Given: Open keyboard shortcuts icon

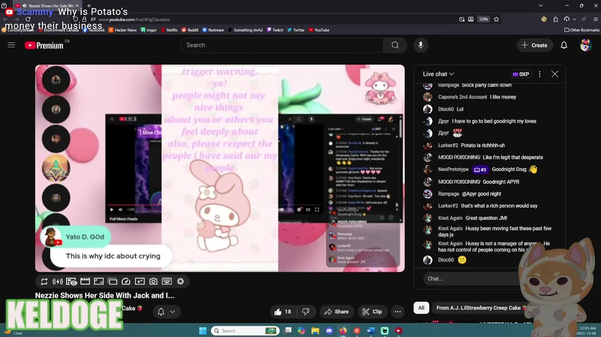Looking at the screenshot, I should pyautogui.click(x=167, y=281).
